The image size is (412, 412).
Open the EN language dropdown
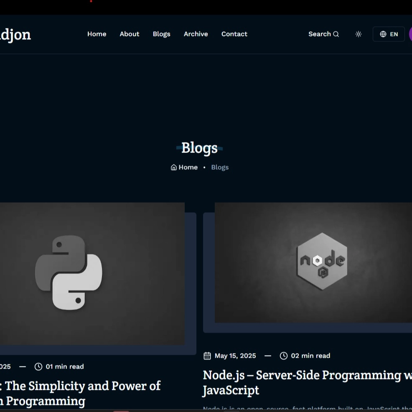(x=389, y=34)
